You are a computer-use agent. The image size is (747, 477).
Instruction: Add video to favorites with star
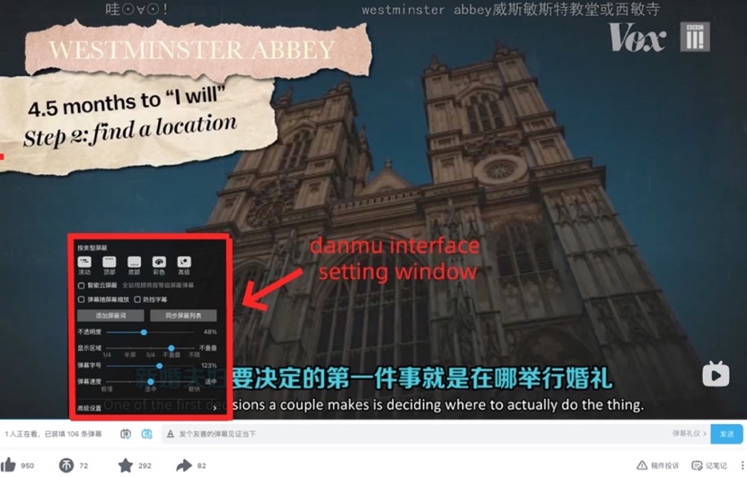coord(126,465)
